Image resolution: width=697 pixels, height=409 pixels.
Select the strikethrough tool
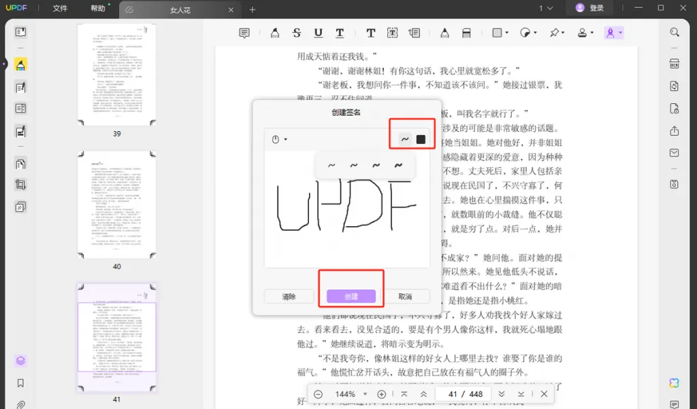tap(297, 33)
